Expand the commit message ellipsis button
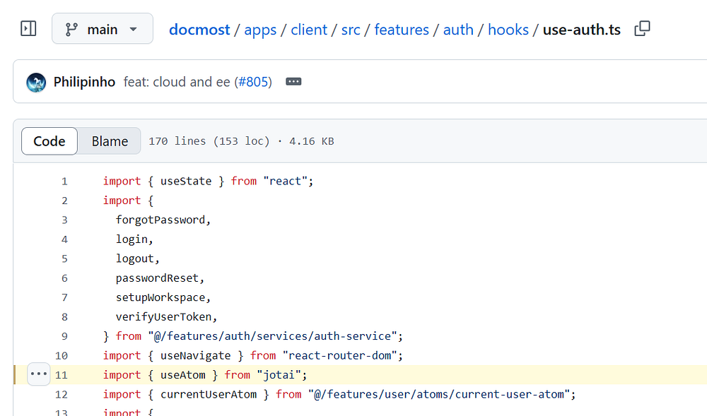The width and height of the screenshot is (707, 416). pyautogui.click(x=293, y=81)
